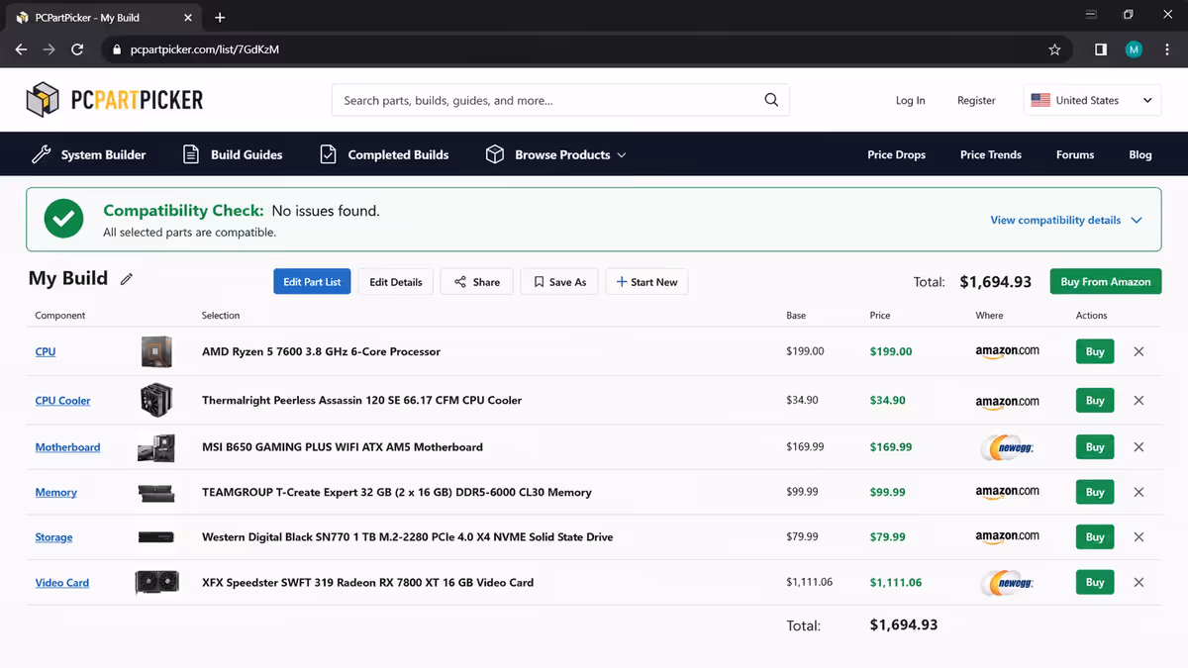The height and width of the screenshot is (668, 1188).
Task: Click the Amazon logo in CPU row
Action: [1007, 351]
